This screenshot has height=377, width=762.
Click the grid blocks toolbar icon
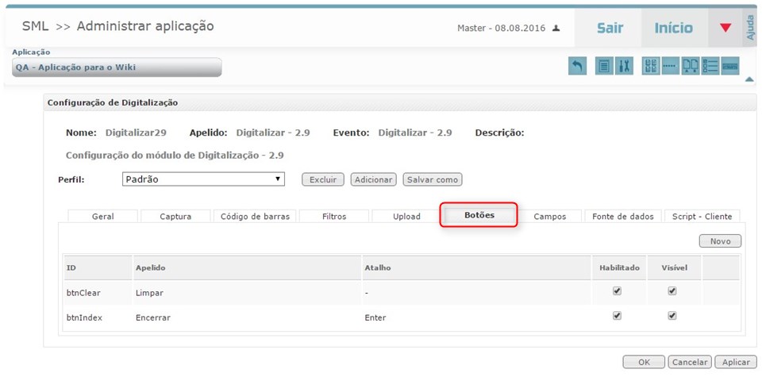point(651,67)
